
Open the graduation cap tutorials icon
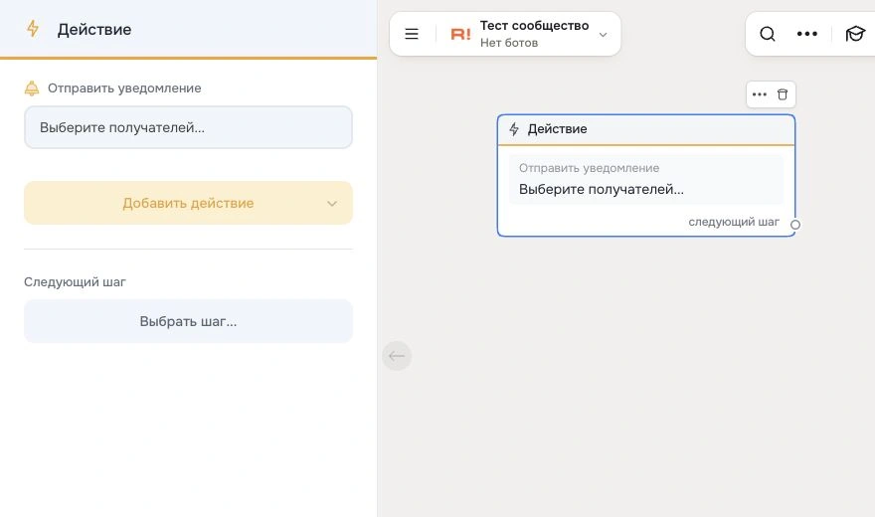(855, 34)
